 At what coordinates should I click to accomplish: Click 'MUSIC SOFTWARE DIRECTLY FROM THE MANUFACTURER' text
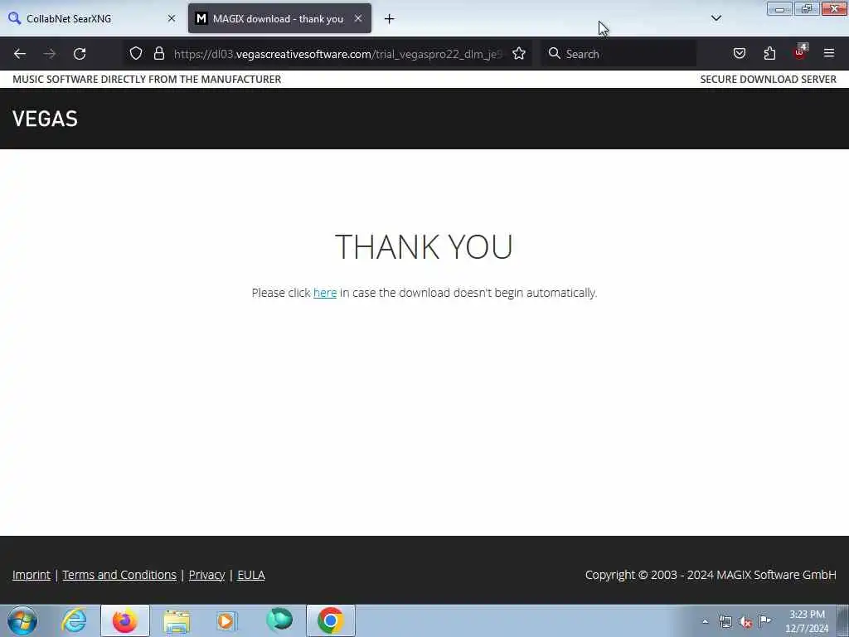click(x=147, y=79)
